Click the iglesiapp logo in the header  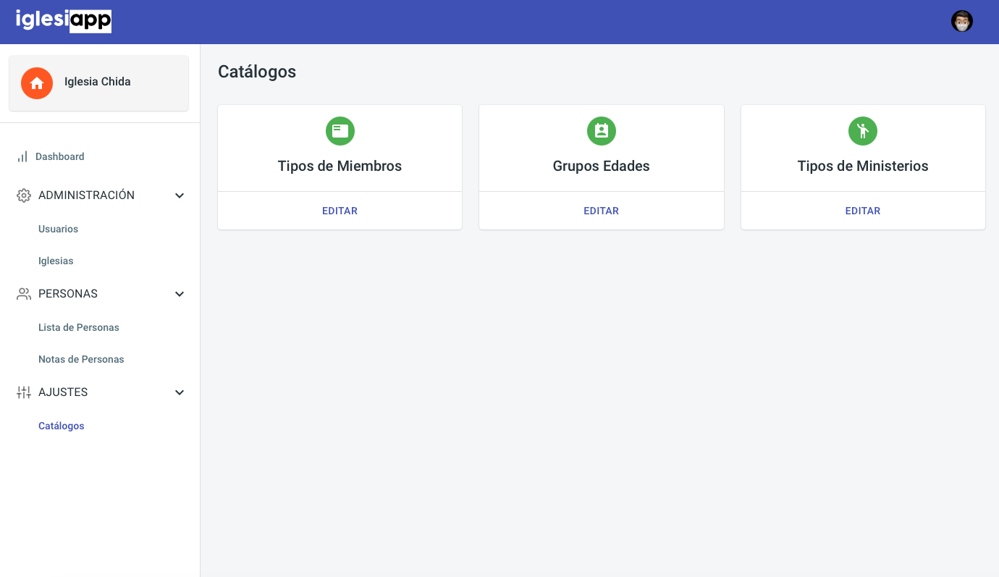click(64, 20)
